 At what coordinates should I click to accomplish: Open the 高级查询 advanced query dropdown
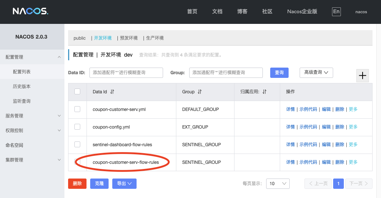pos(316,73)
